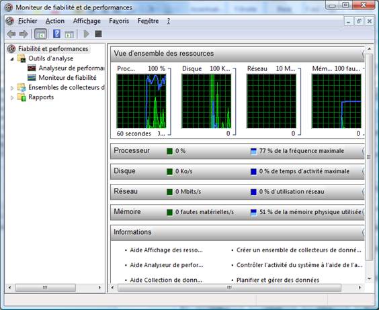
Task: Click the black Stop square button
Action: pos(98,34)
